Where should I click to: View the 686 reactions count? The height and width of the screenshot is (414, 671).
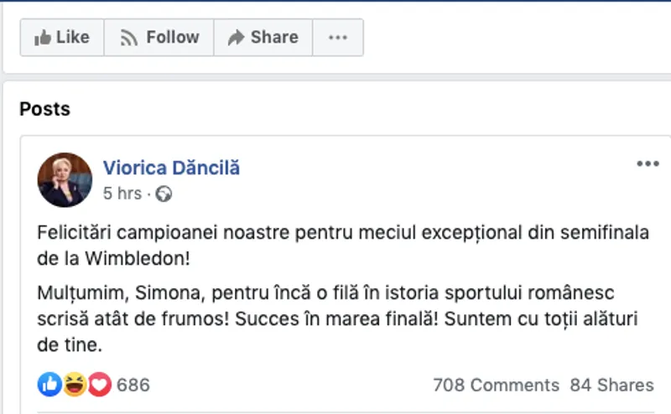pyautogui.click(x=133, y=386)
